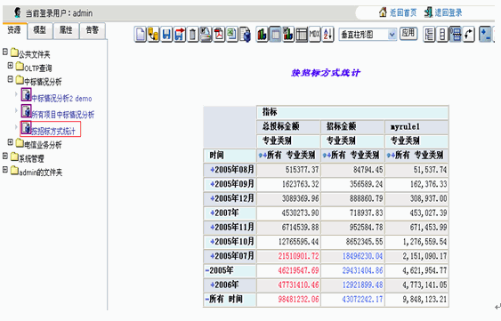The height and width of the screenshot is (321, 501).
Task: Expand the 2006年 time row
Action: (x=212, y=285)
